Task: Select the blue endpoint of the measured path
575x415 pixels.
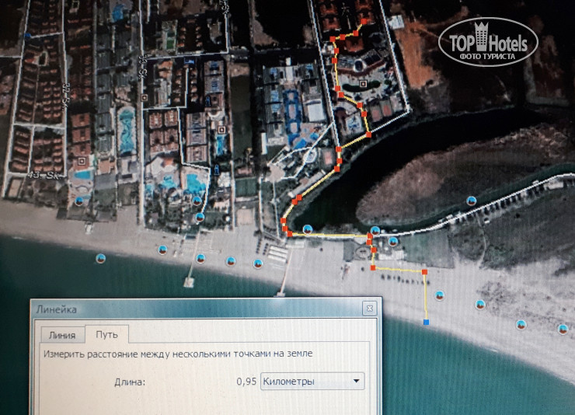Action: pyautogui.click(x=426, y=323)
